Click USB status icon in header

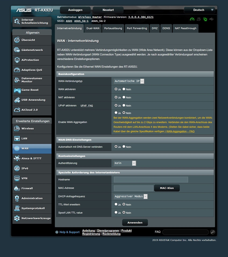211,19
